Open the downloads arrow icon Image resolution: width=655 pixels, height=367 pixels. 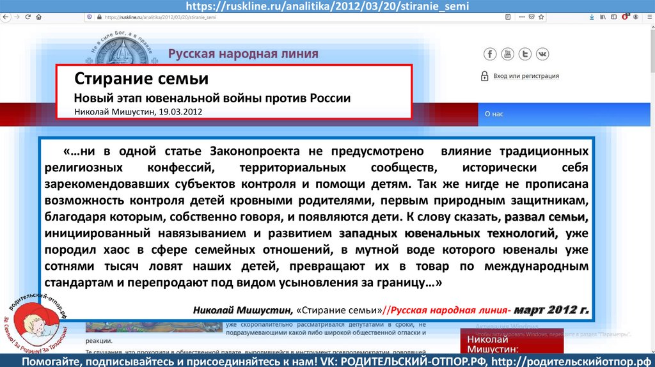[x=592, y=17]
